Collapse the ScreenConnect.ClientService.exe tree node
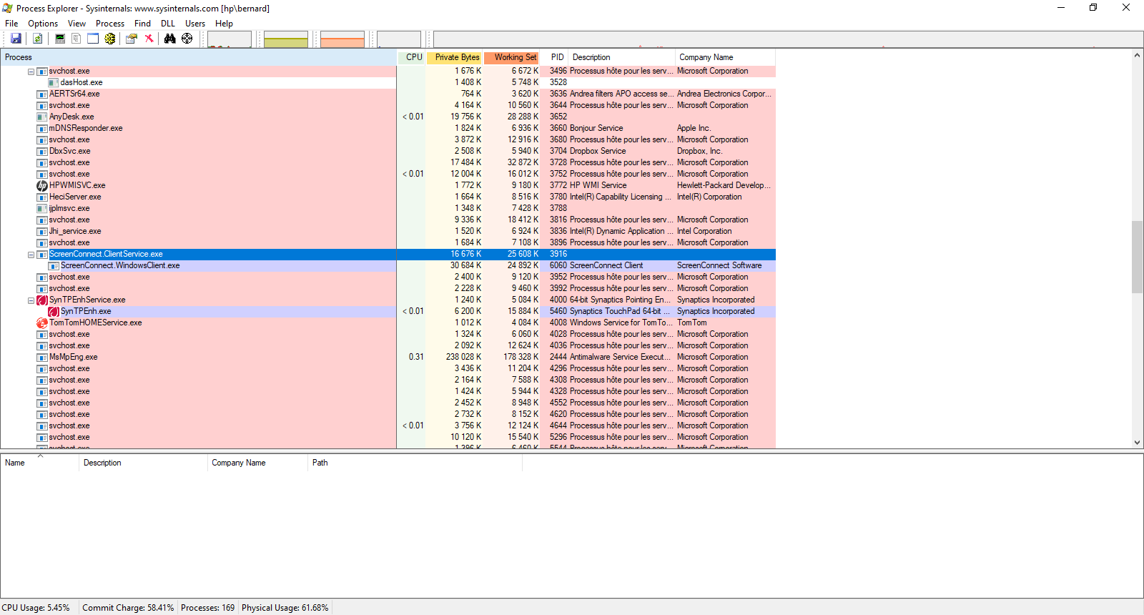 (x=31, y=255)
